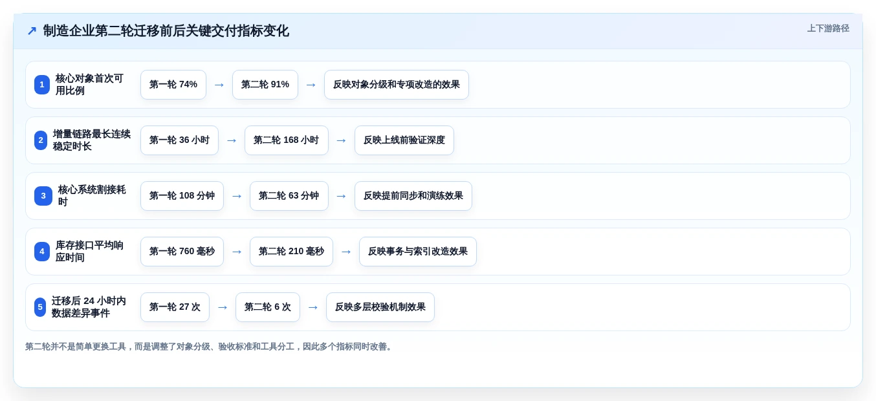
Task: Click the arrow after 第一轮 74%
Action: 219,85
